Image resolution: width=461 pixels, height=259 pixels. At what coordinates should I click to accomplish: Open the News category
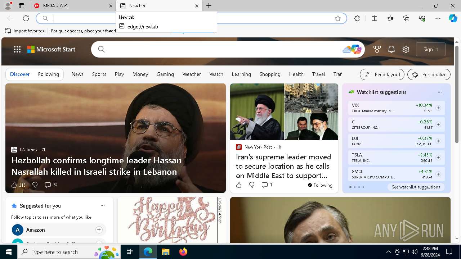pyautogui.click(x=77, y=74)
